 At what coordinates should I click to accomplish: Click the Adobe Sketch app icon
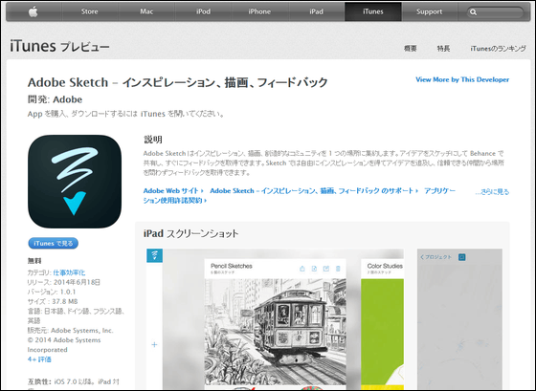click(x=75, y=182)
